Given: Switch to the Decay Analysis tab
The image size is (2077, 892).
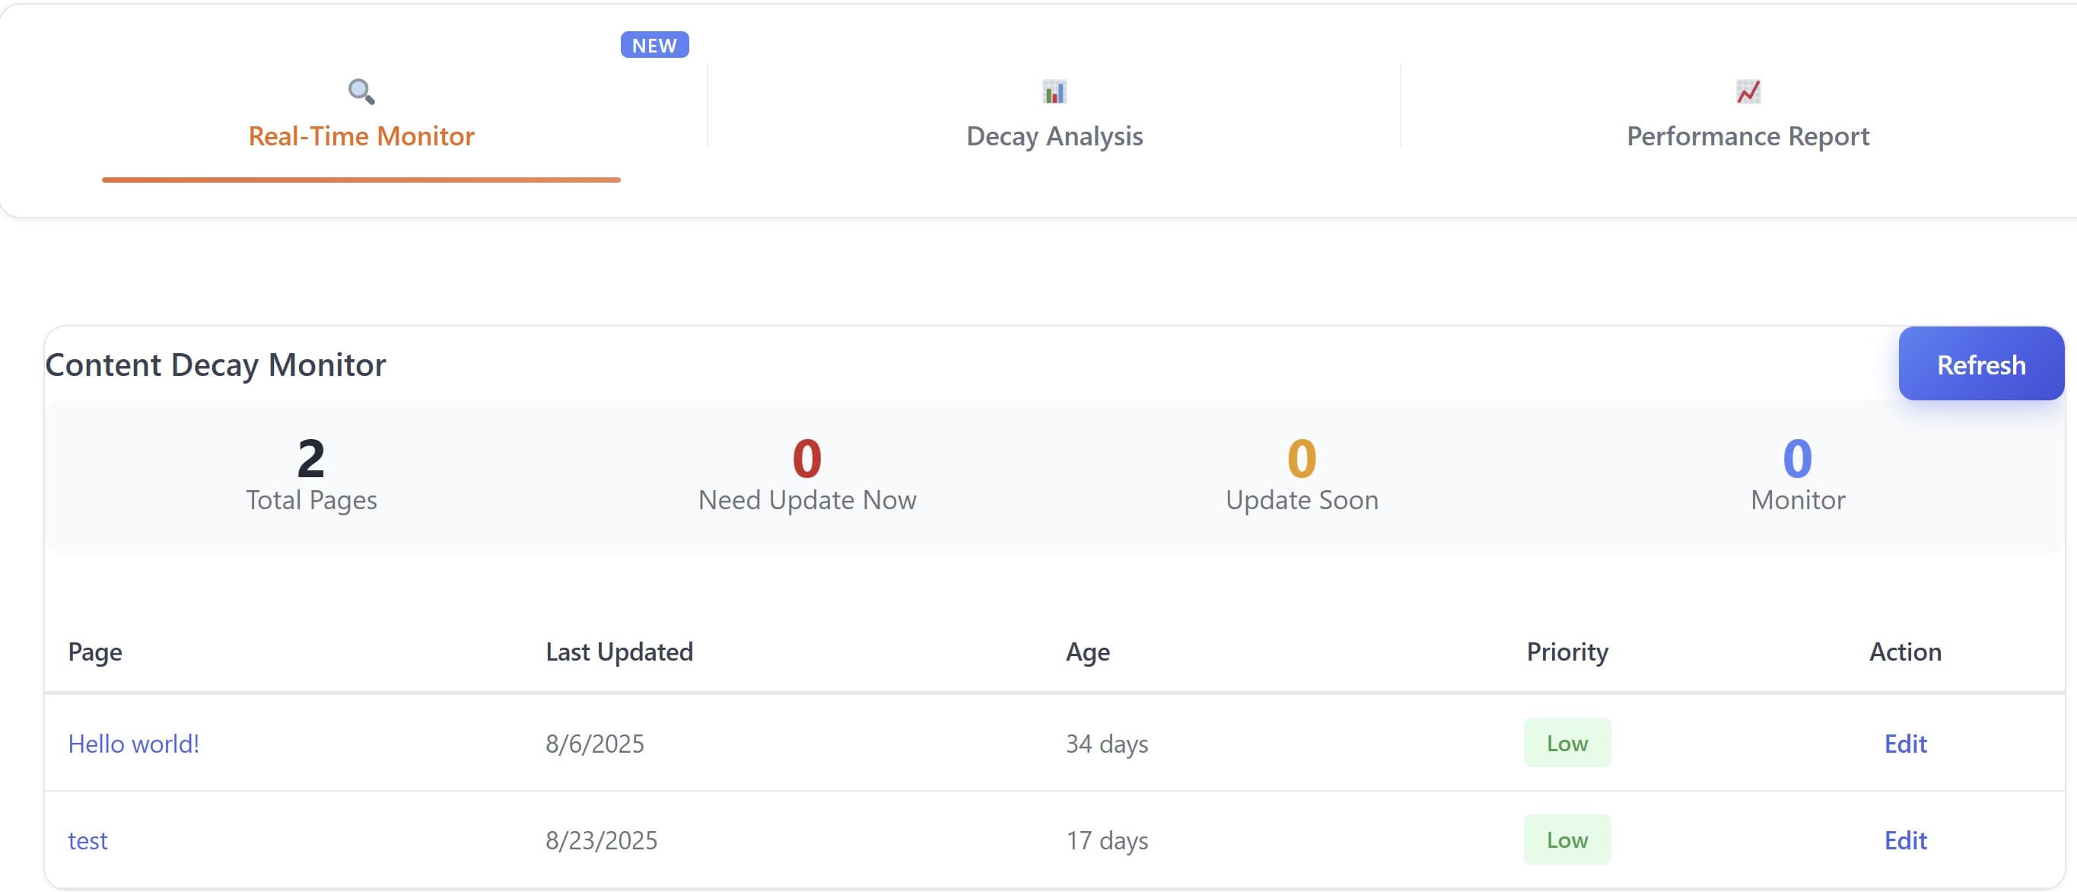Looking at the screenshot, I should (1054, 135).
